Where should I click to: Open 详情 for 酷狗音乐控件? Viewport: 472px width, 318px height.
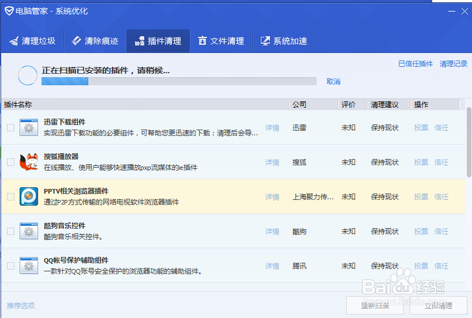click(x=272, y=232)
